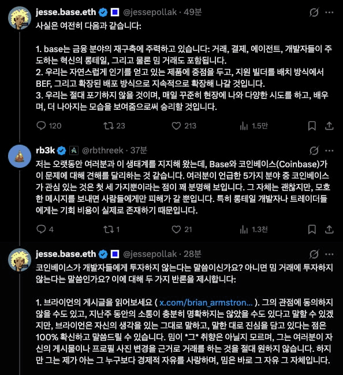Viewport: 343px width, 375px height.
Task: Open more options on third post
Action: click(x=329, y=254)
